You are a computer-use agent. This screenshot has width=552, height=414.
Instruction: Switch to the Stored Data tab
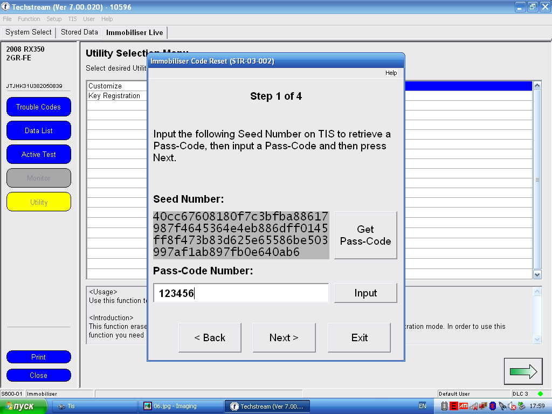tap(79, 32)
